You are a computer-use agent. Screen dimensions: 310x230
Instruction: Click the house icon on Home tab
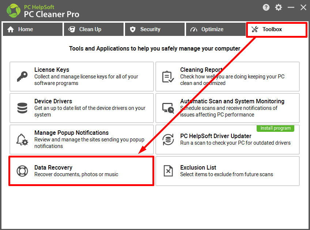11,29
